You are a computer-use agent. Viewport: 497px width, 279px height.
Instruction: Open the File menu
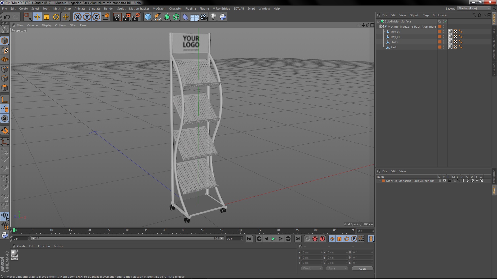4,9
